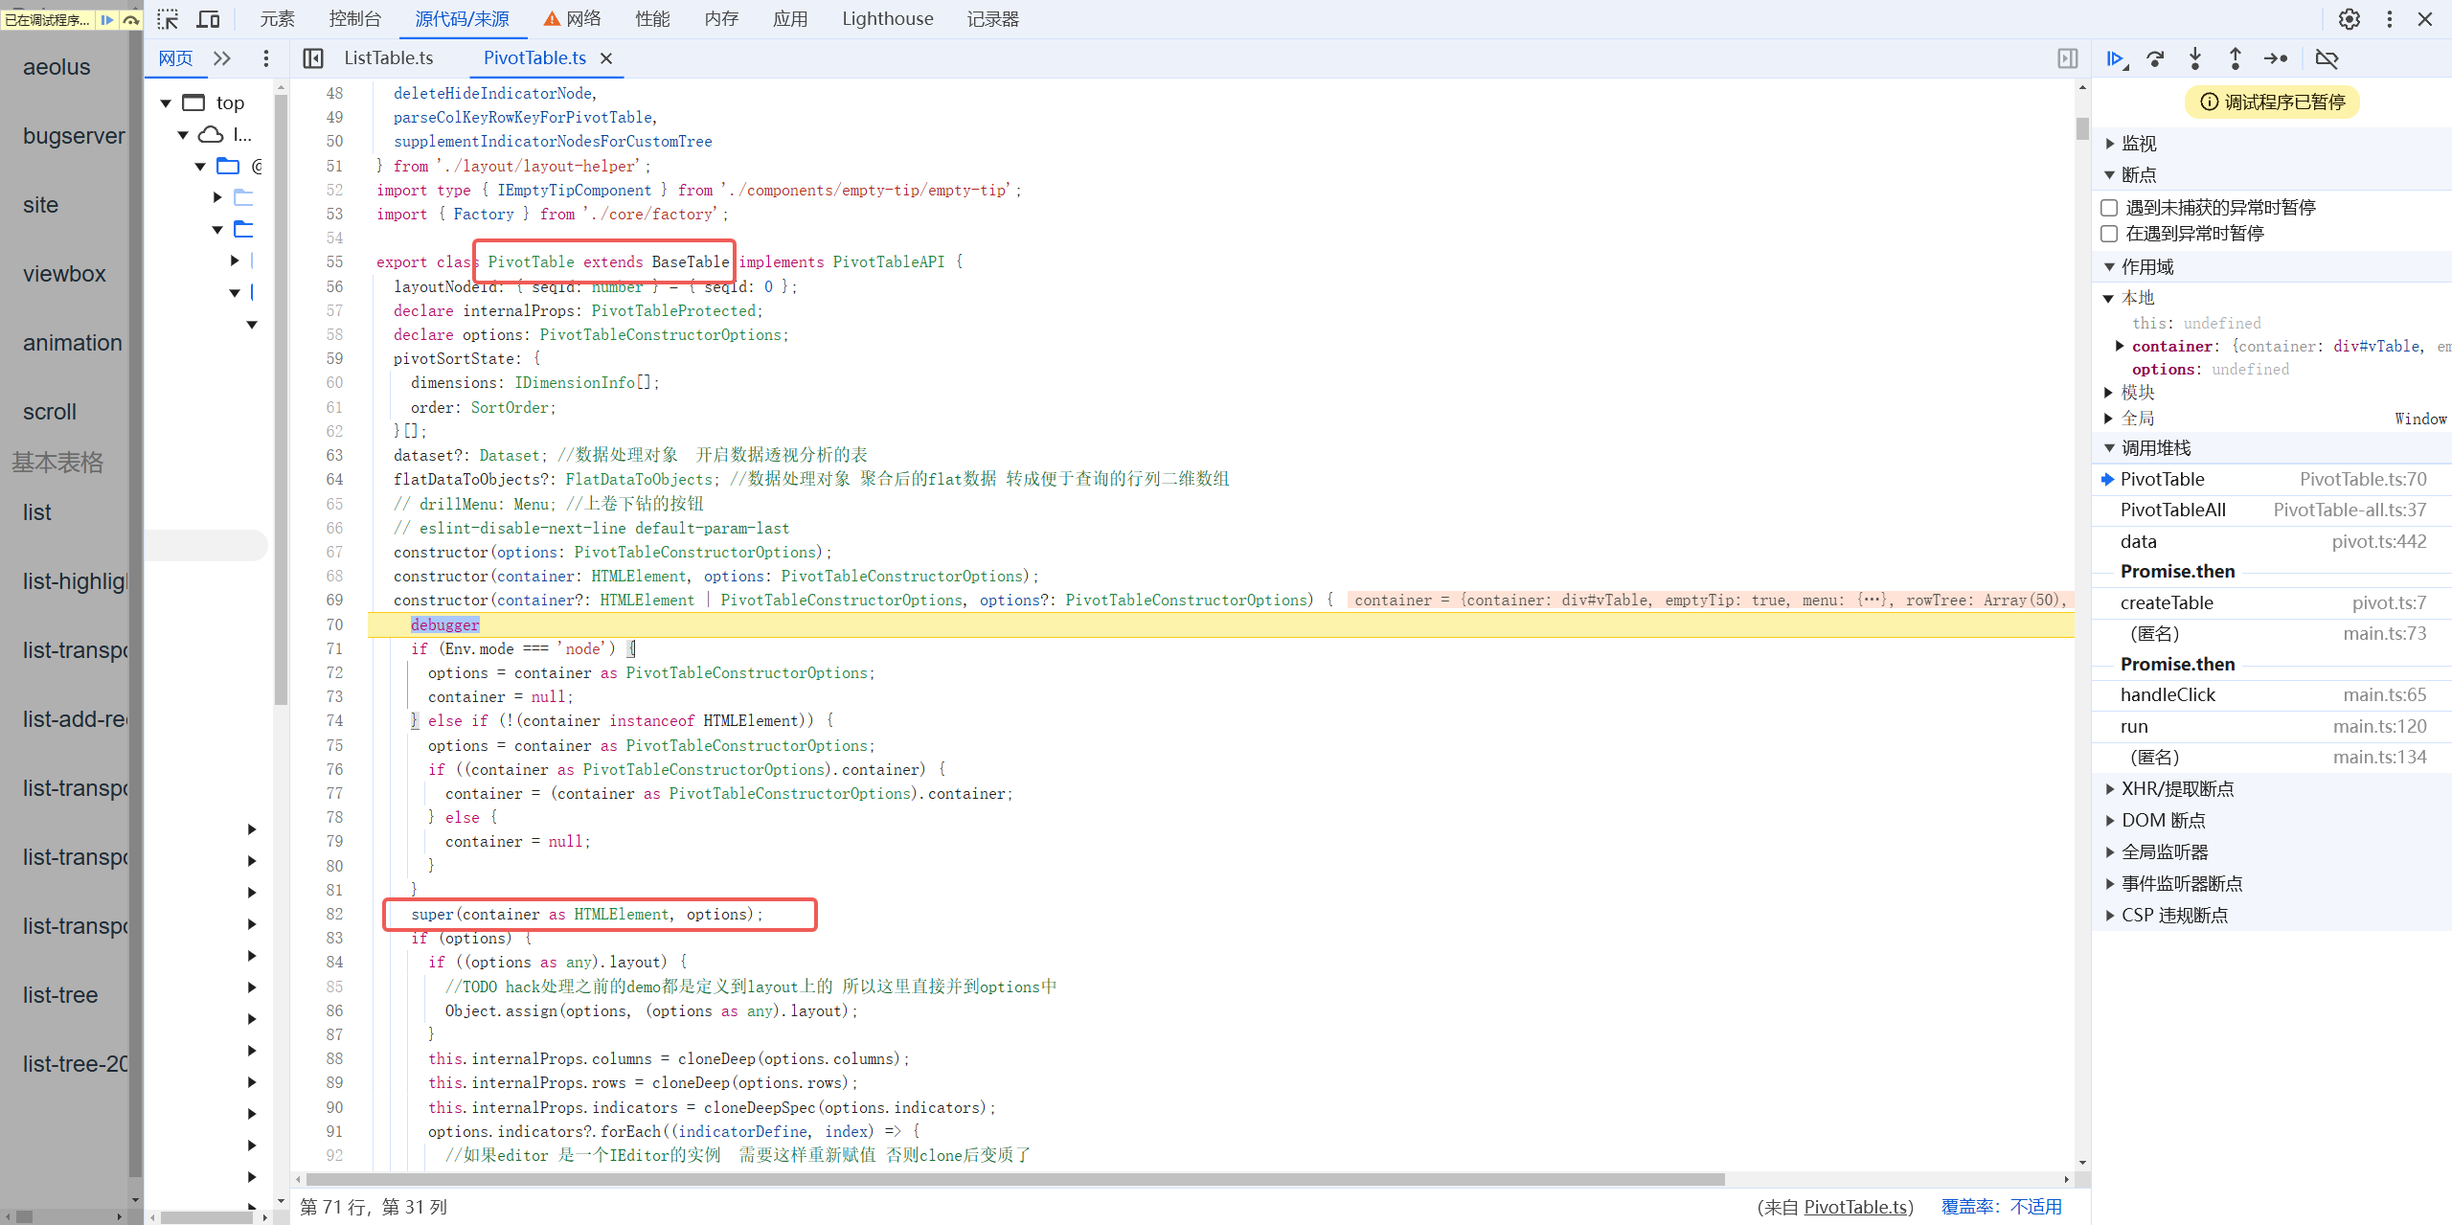Expand the container variable in scope
2452x1225 pixels.
pos(2120,346)
